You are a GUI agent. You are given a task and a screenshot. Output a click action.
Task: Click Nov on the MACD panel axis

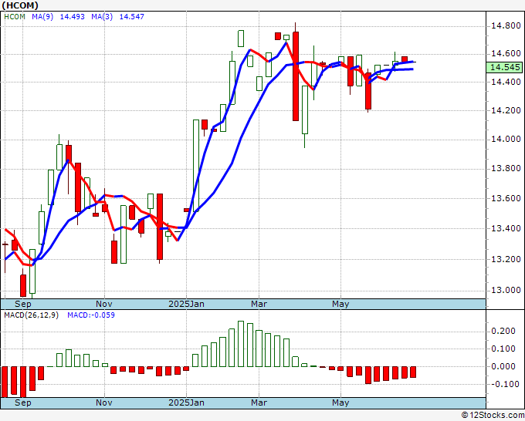click(103, 402)
